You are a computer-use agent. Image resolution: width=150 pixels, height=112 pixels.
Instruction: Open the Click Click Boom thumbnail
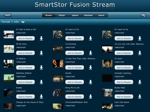(x=107, y=106)
